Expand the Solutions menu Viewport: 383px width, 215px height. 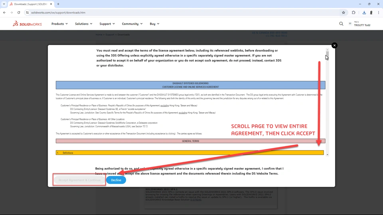(83, 23)
